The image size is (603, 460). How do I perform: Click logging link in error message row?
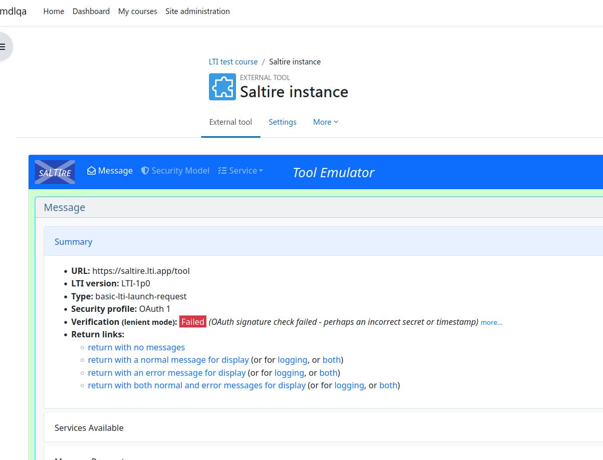point(289,373)
